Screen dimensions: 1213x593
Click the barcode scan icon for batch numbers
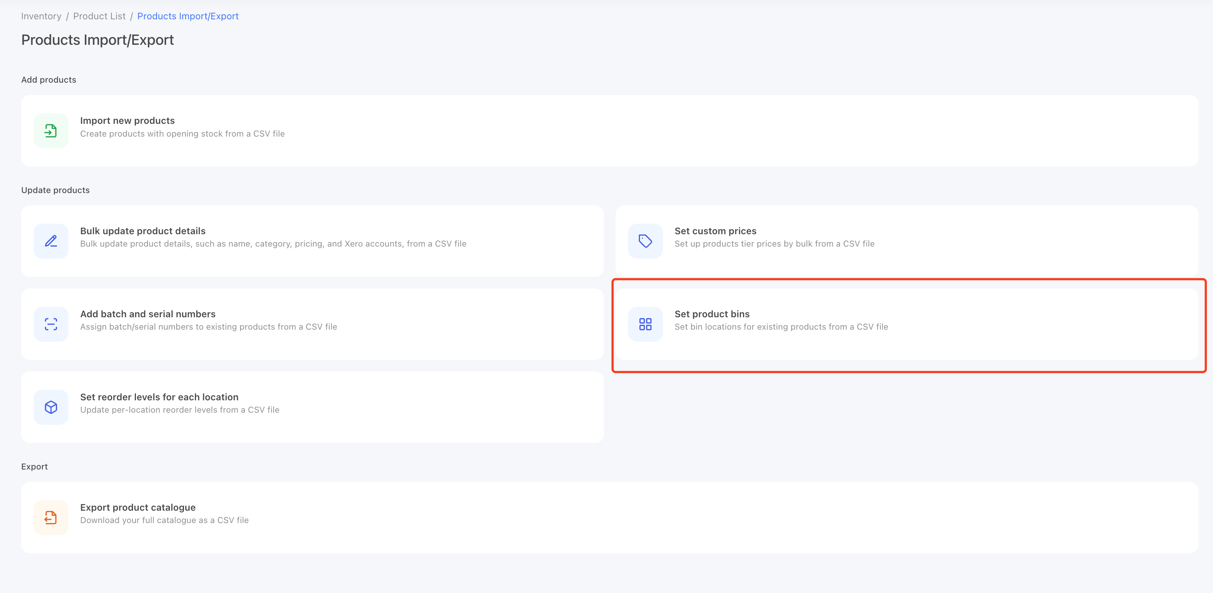(x=51, y=324)
